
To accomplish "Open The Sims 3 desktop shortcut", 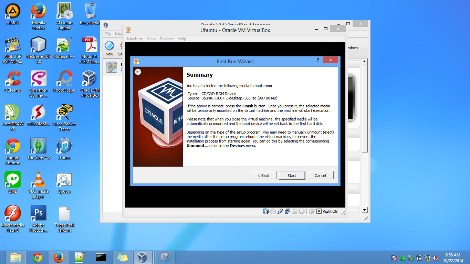I will click(x=39, y=149).
